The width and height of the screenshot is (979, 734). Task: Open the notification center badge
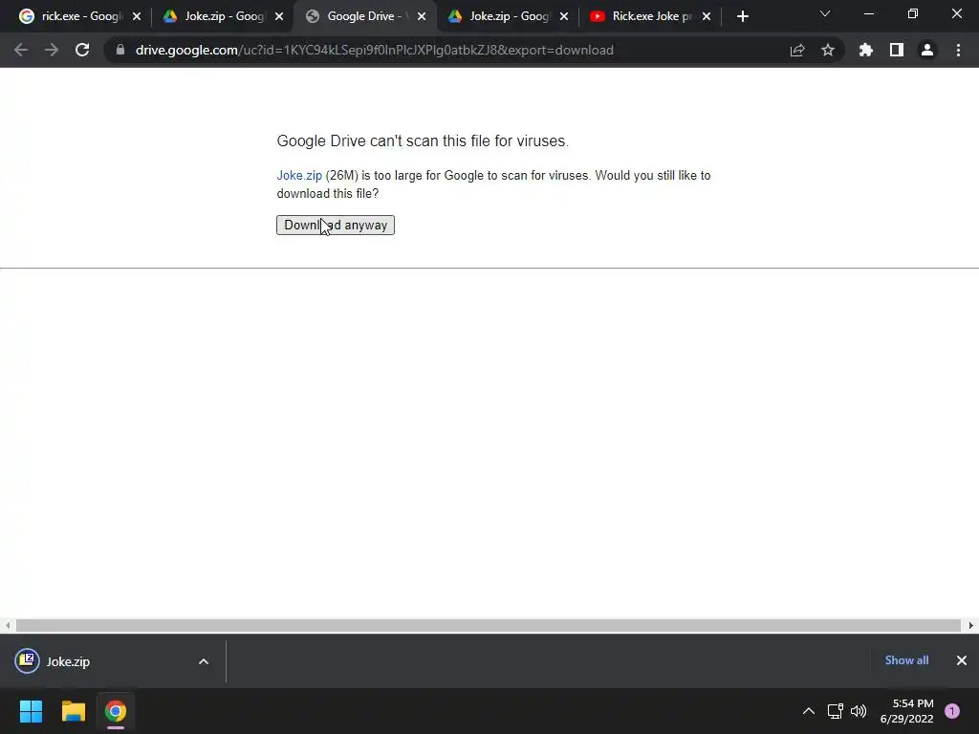point(952,711)
